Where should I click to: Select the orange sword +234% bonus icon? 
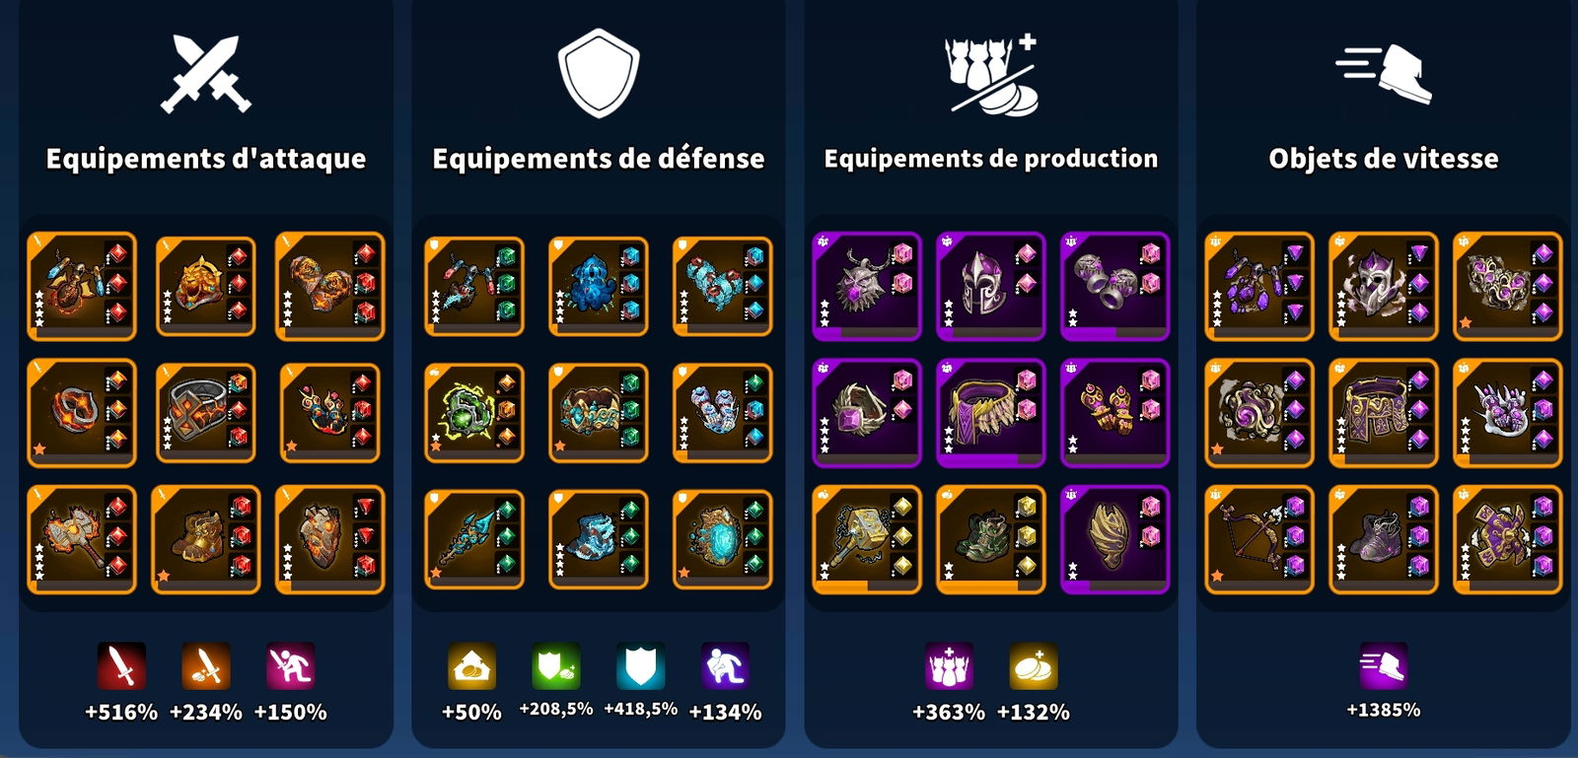pos(206,666)
